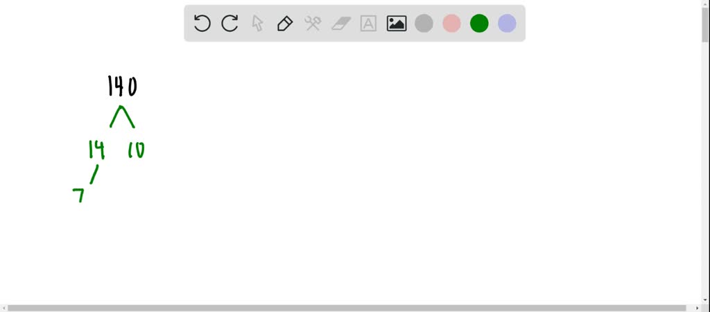Click the scroll up arrow
This screenshot has height=312, width=710.
tap(705, 3)
